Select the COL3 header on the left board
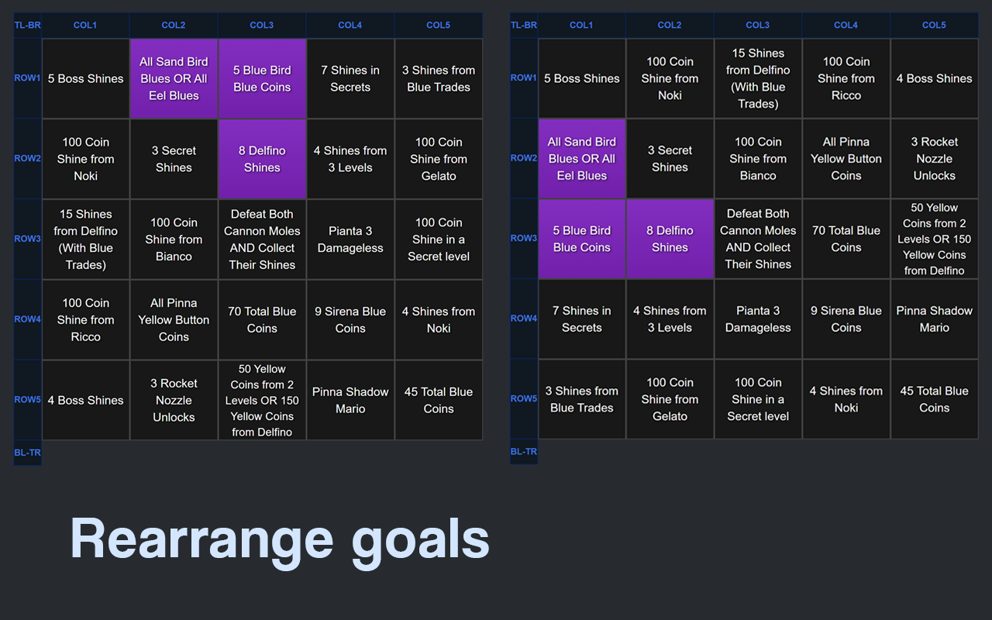The image size is (992, 620). point(262,25)
